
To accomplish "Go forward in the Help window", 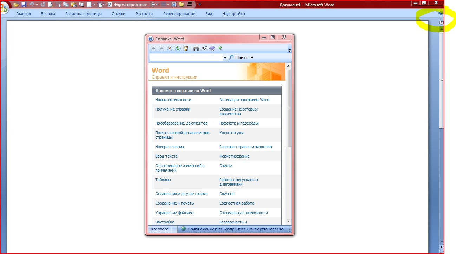I will point(162,48).
